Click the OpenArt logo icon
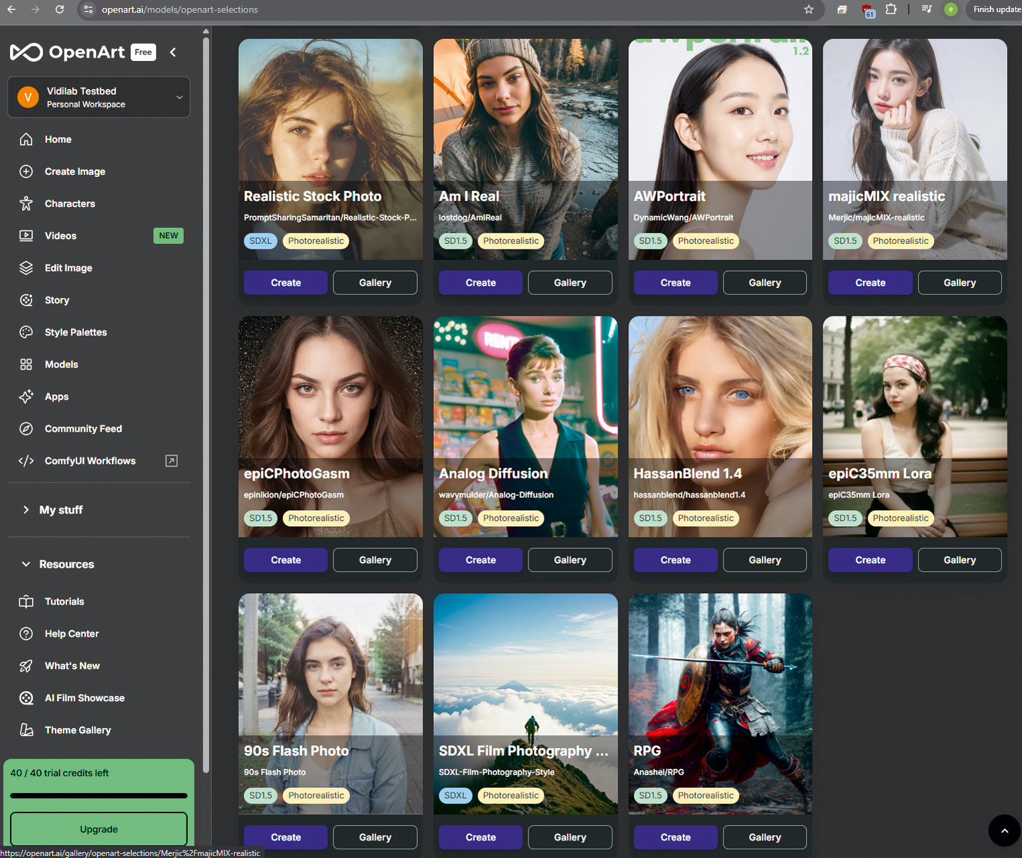This screenshot has width=1022, height=858. pos(26,52)
